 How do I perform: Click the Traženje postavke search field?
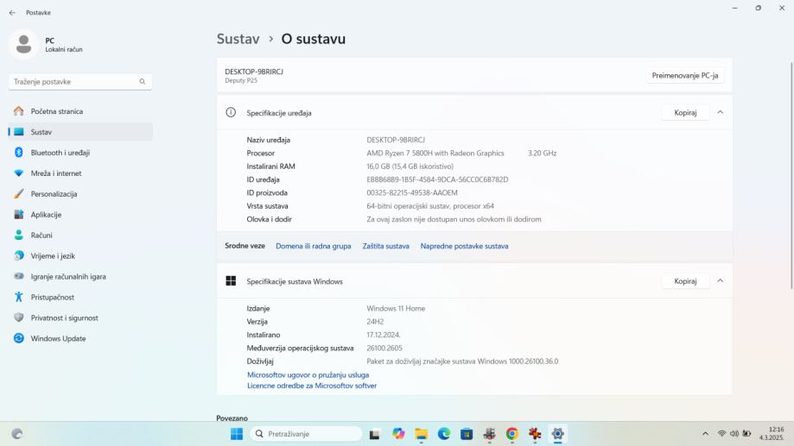coord(80,81)
